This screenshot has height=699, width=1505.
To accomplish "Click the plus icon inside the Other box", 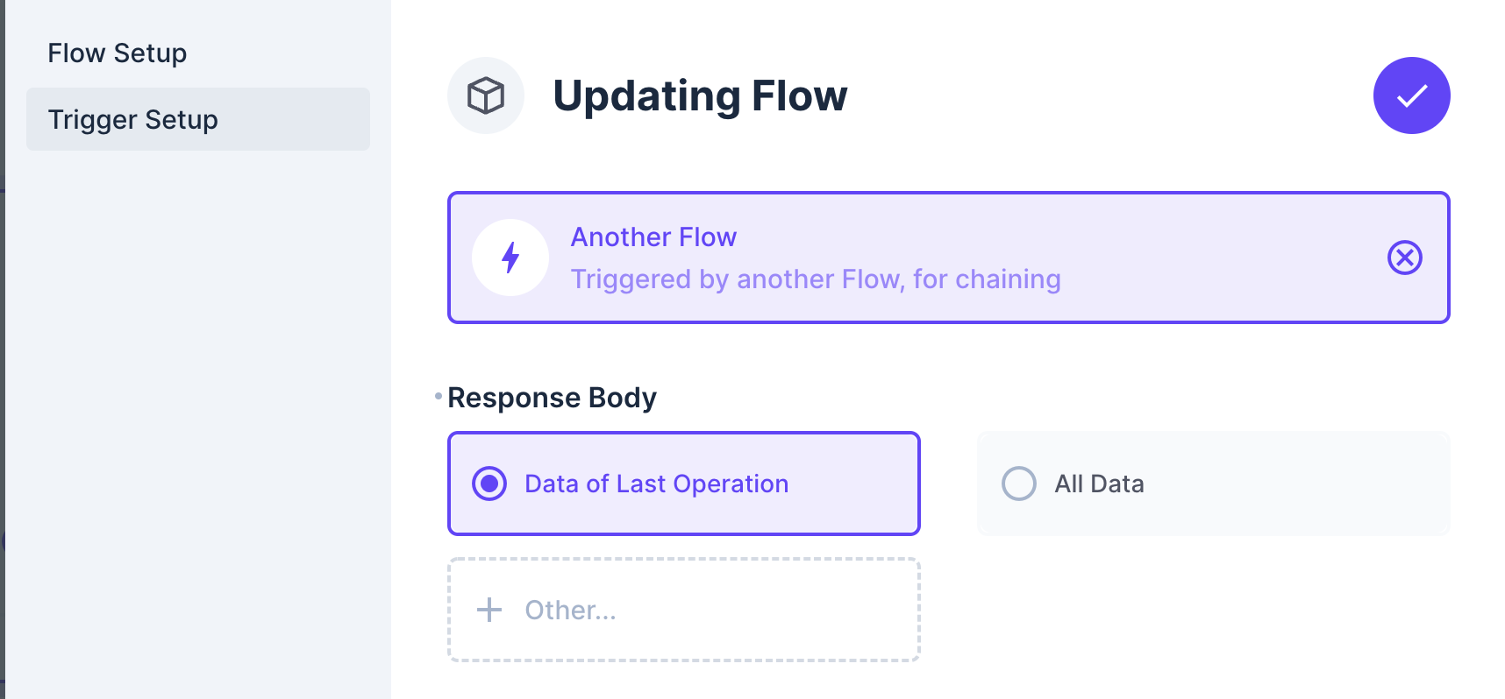I will (488, 610).
